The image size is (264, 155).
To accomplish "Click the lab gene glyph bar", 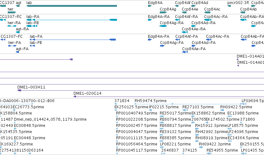I will tap(72, 6).
